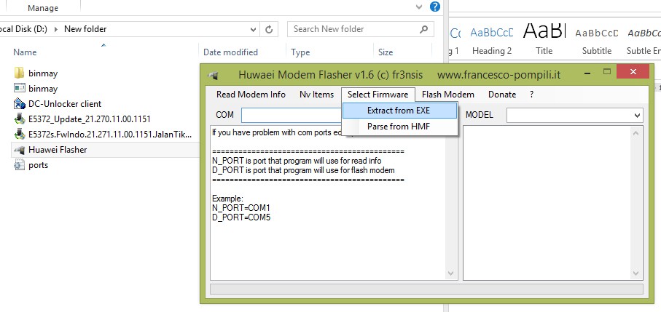Open the Donate menu
Image resolution: width=661 pixels, height=312 pixels.
tap(502, 95)
